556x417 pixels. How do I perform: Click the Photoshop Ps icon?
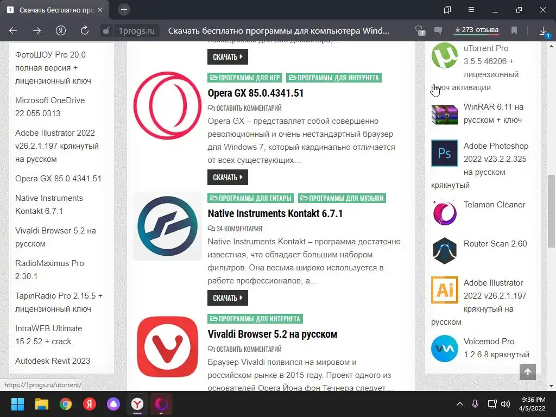[x=445, y=153]
